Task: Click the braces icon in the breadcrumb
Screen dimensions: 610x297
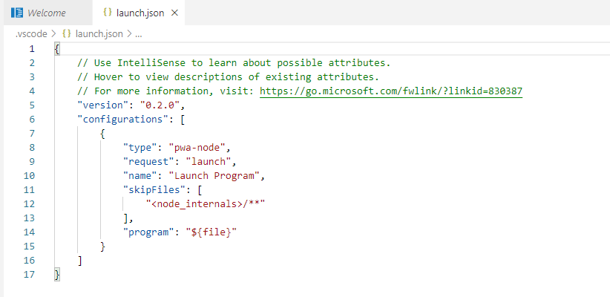Action: click(67, 34)
